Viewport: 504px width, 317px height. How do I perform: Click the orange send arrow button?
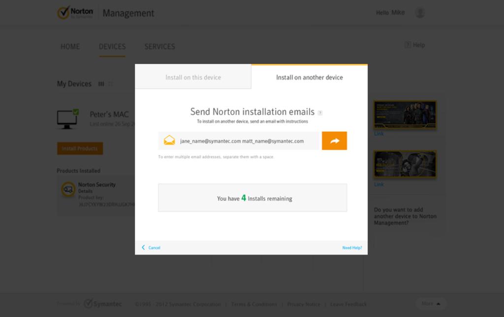click(x=334, y=141)
